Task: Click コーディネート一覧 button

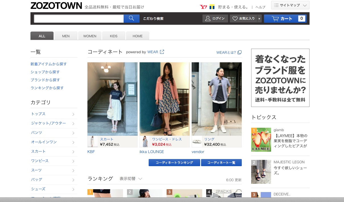Action: point(221,162)
